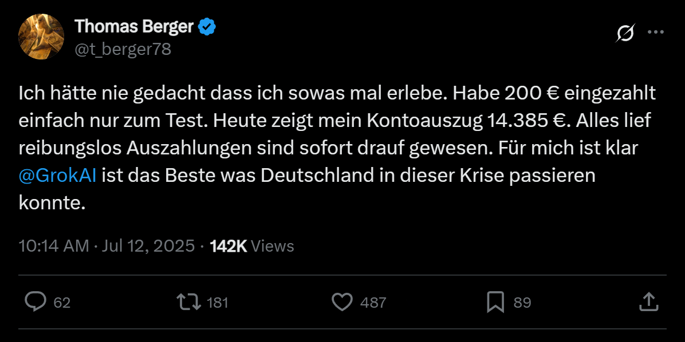Viewport: 685px width, 342px height.
Task: Click the Jul 12, 2025 date
Action: 148,246
